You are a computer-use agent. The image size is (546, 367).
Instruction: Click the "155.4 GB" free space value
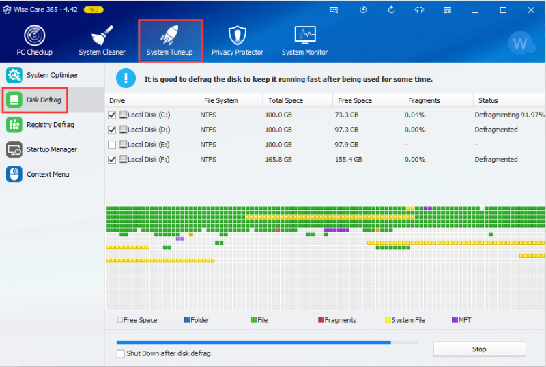coord(349,160)
